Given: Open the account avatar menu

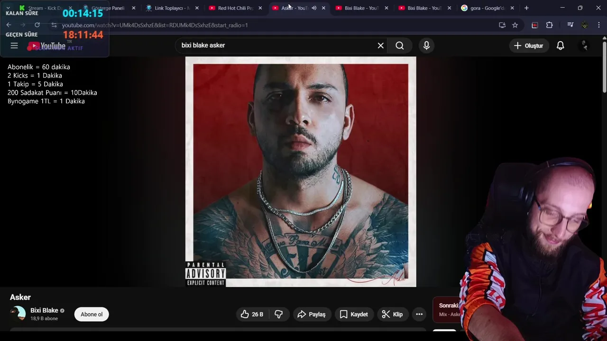Looking at the screenshot, I should click(584, 45).
